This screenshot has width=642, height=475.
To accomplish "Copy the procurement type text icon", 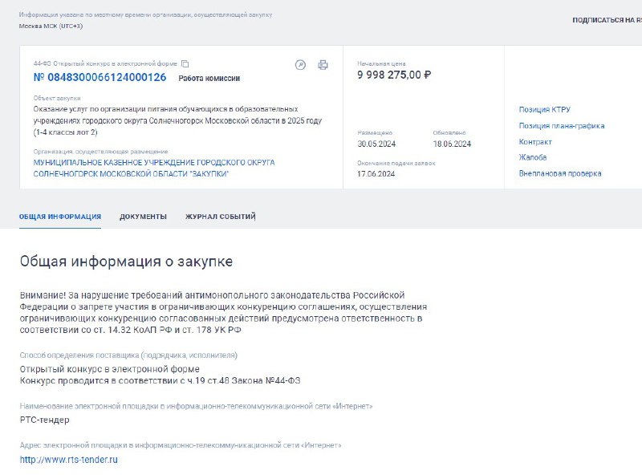I will [185, 64].
